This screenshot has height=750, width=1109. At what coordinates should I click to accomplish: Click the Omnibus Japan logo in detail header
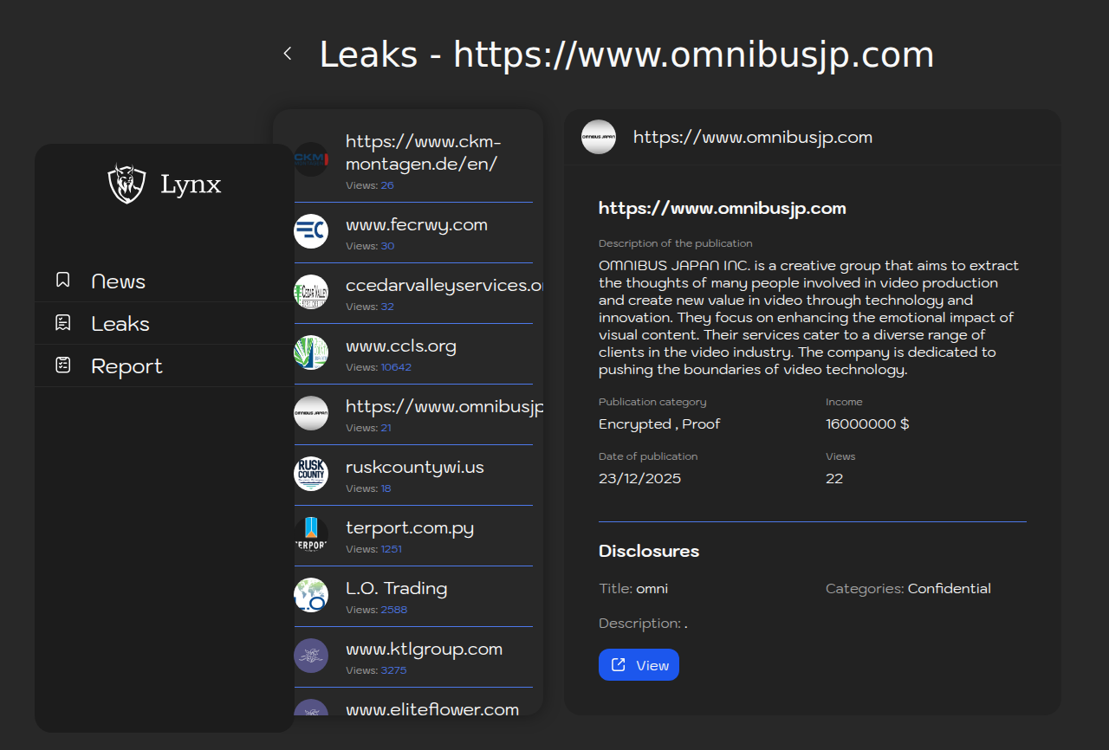click(x=599, y=137)
